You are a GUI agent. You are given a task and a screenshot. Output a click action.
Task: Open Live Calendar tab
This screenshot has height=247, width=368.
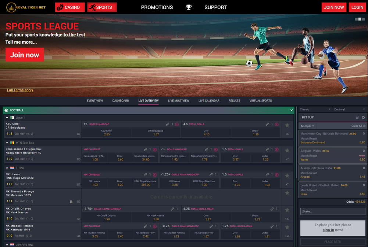(x=209, y=100)
